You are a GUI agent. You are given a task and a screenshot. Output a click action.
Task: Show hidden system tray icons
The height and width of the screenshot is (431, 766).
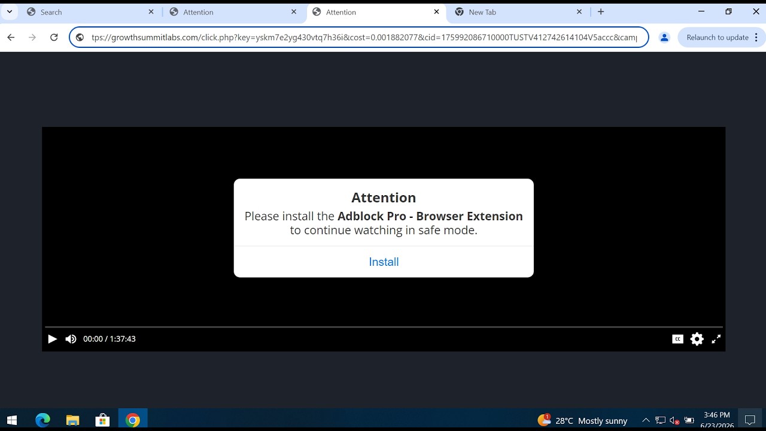(x=646, y=421)
